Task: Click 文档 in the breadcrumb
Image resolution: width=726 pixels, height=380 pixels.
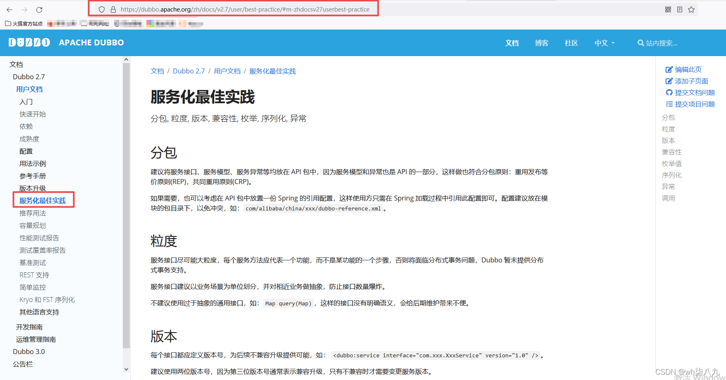Action: (157, 71)
